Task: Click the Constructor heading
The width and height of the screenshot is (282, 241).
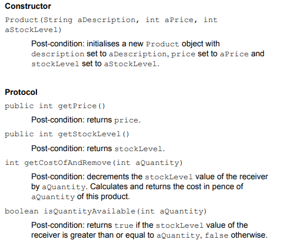Action: pos(28,6)
